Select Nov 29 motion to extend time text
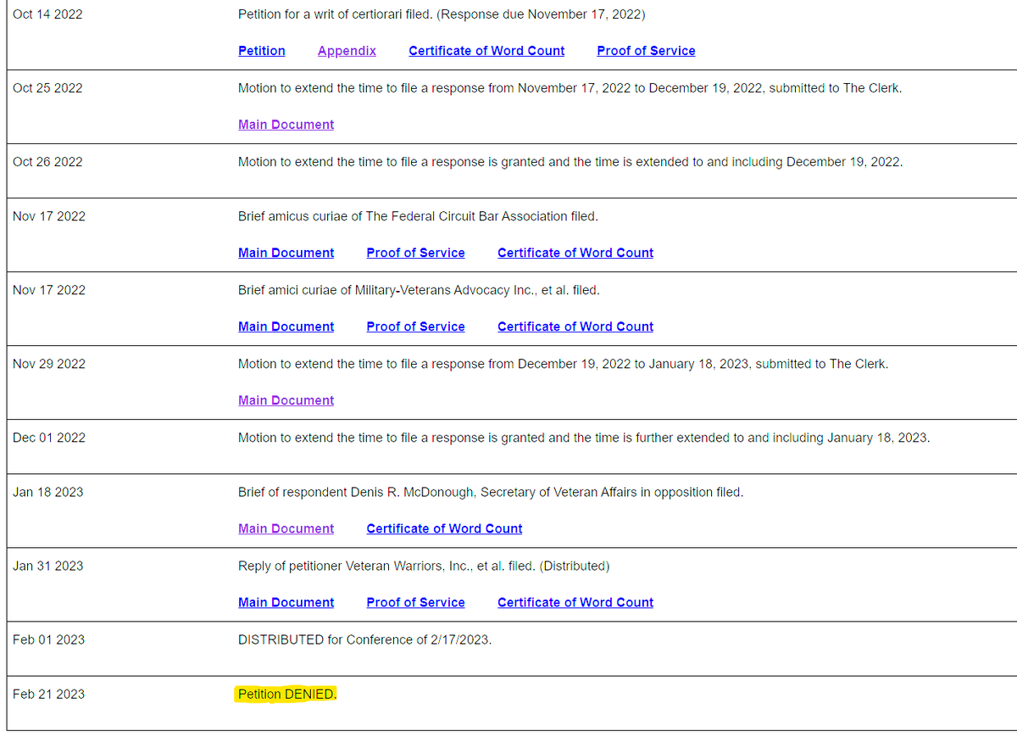Viewport: 1017px width, 748px height. [564, 364]
